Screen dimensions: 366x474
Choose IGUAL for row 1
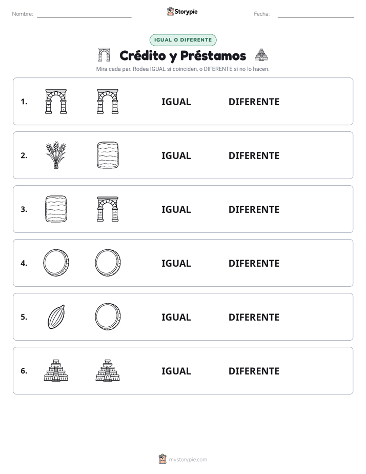(x=176, y=102)
